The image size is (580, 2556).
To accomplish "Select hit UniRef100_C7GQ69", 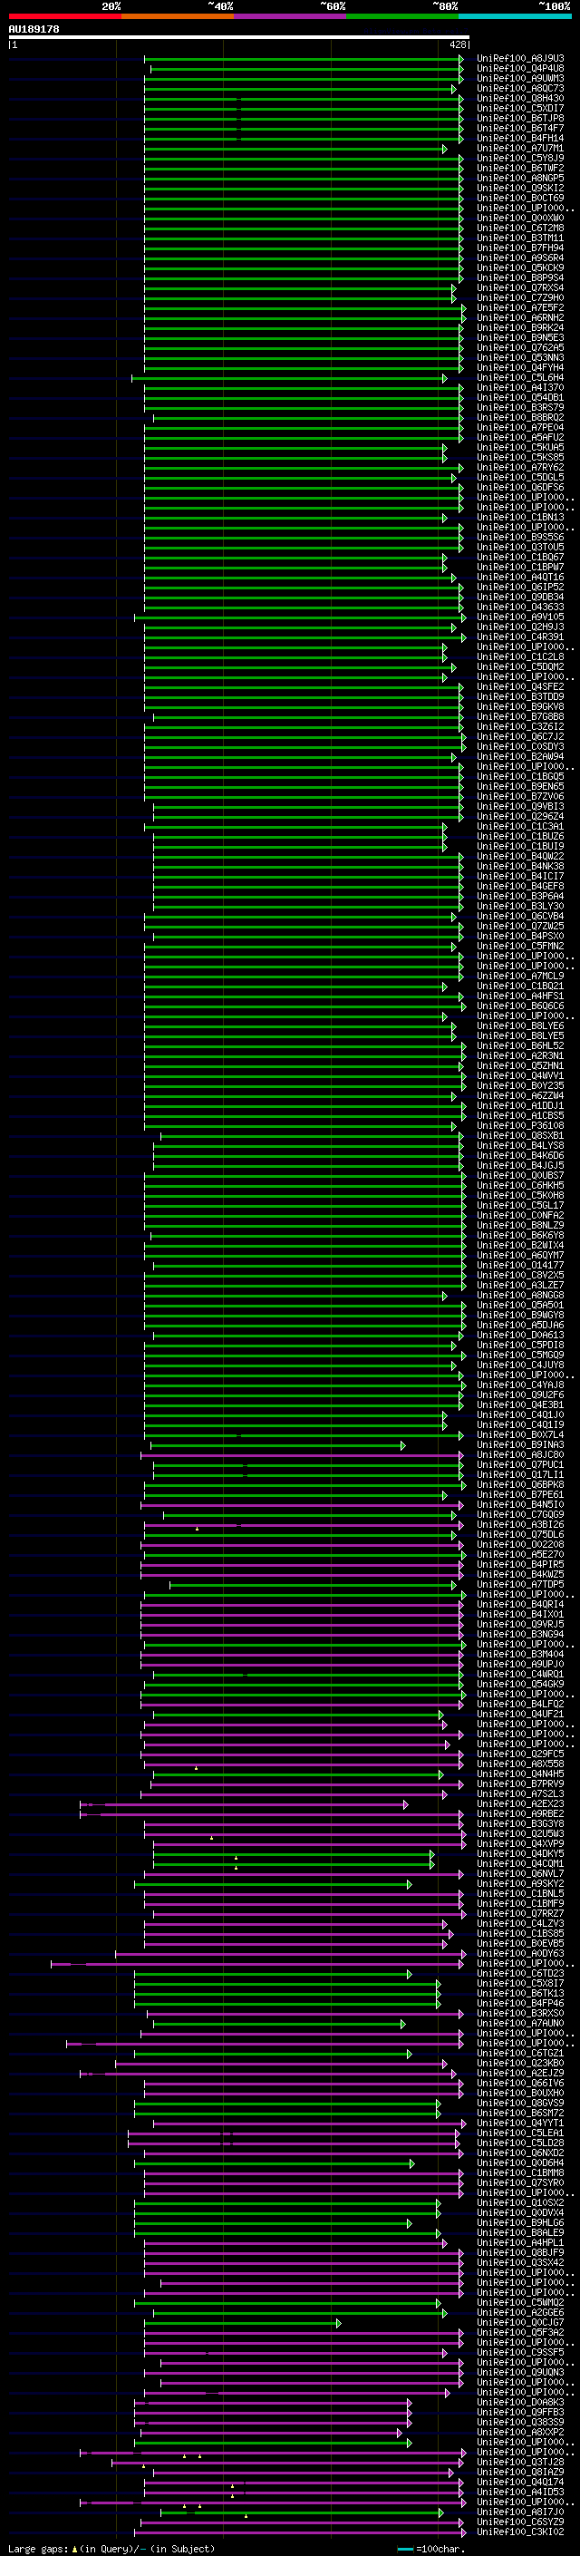I will click(x=520, y=1515).
